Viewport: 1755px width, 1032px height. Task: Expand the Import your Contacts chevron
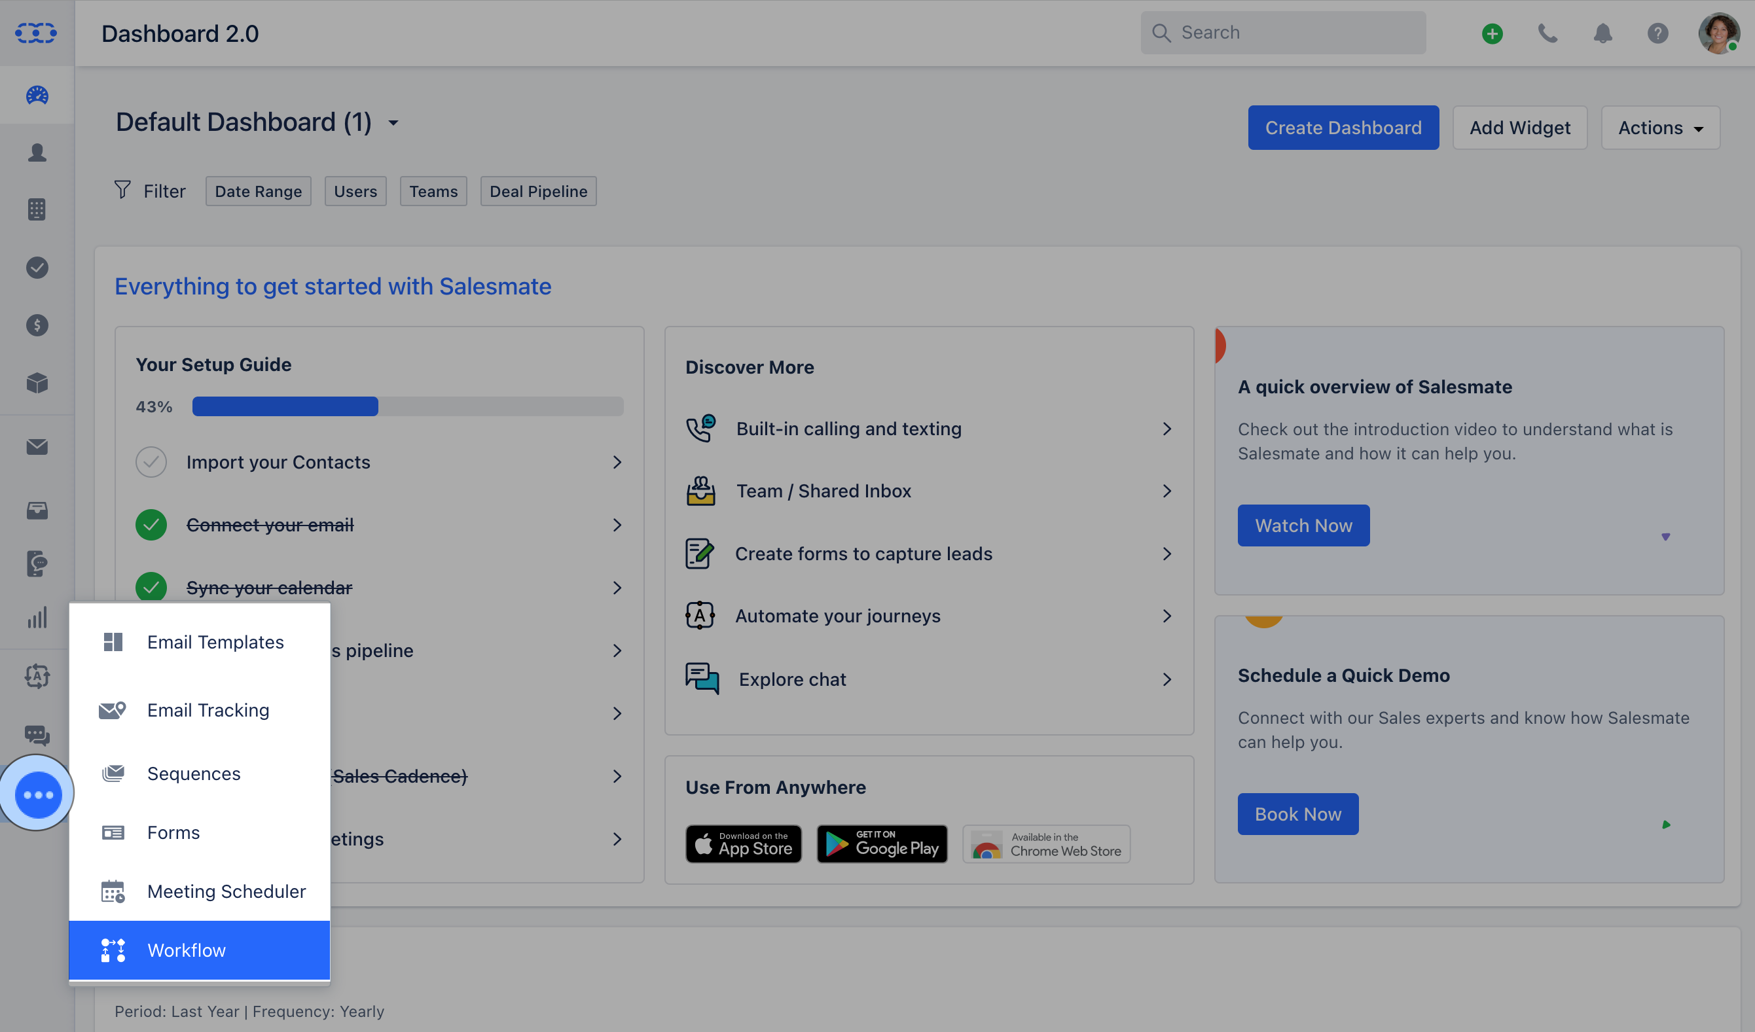(617, 462)
